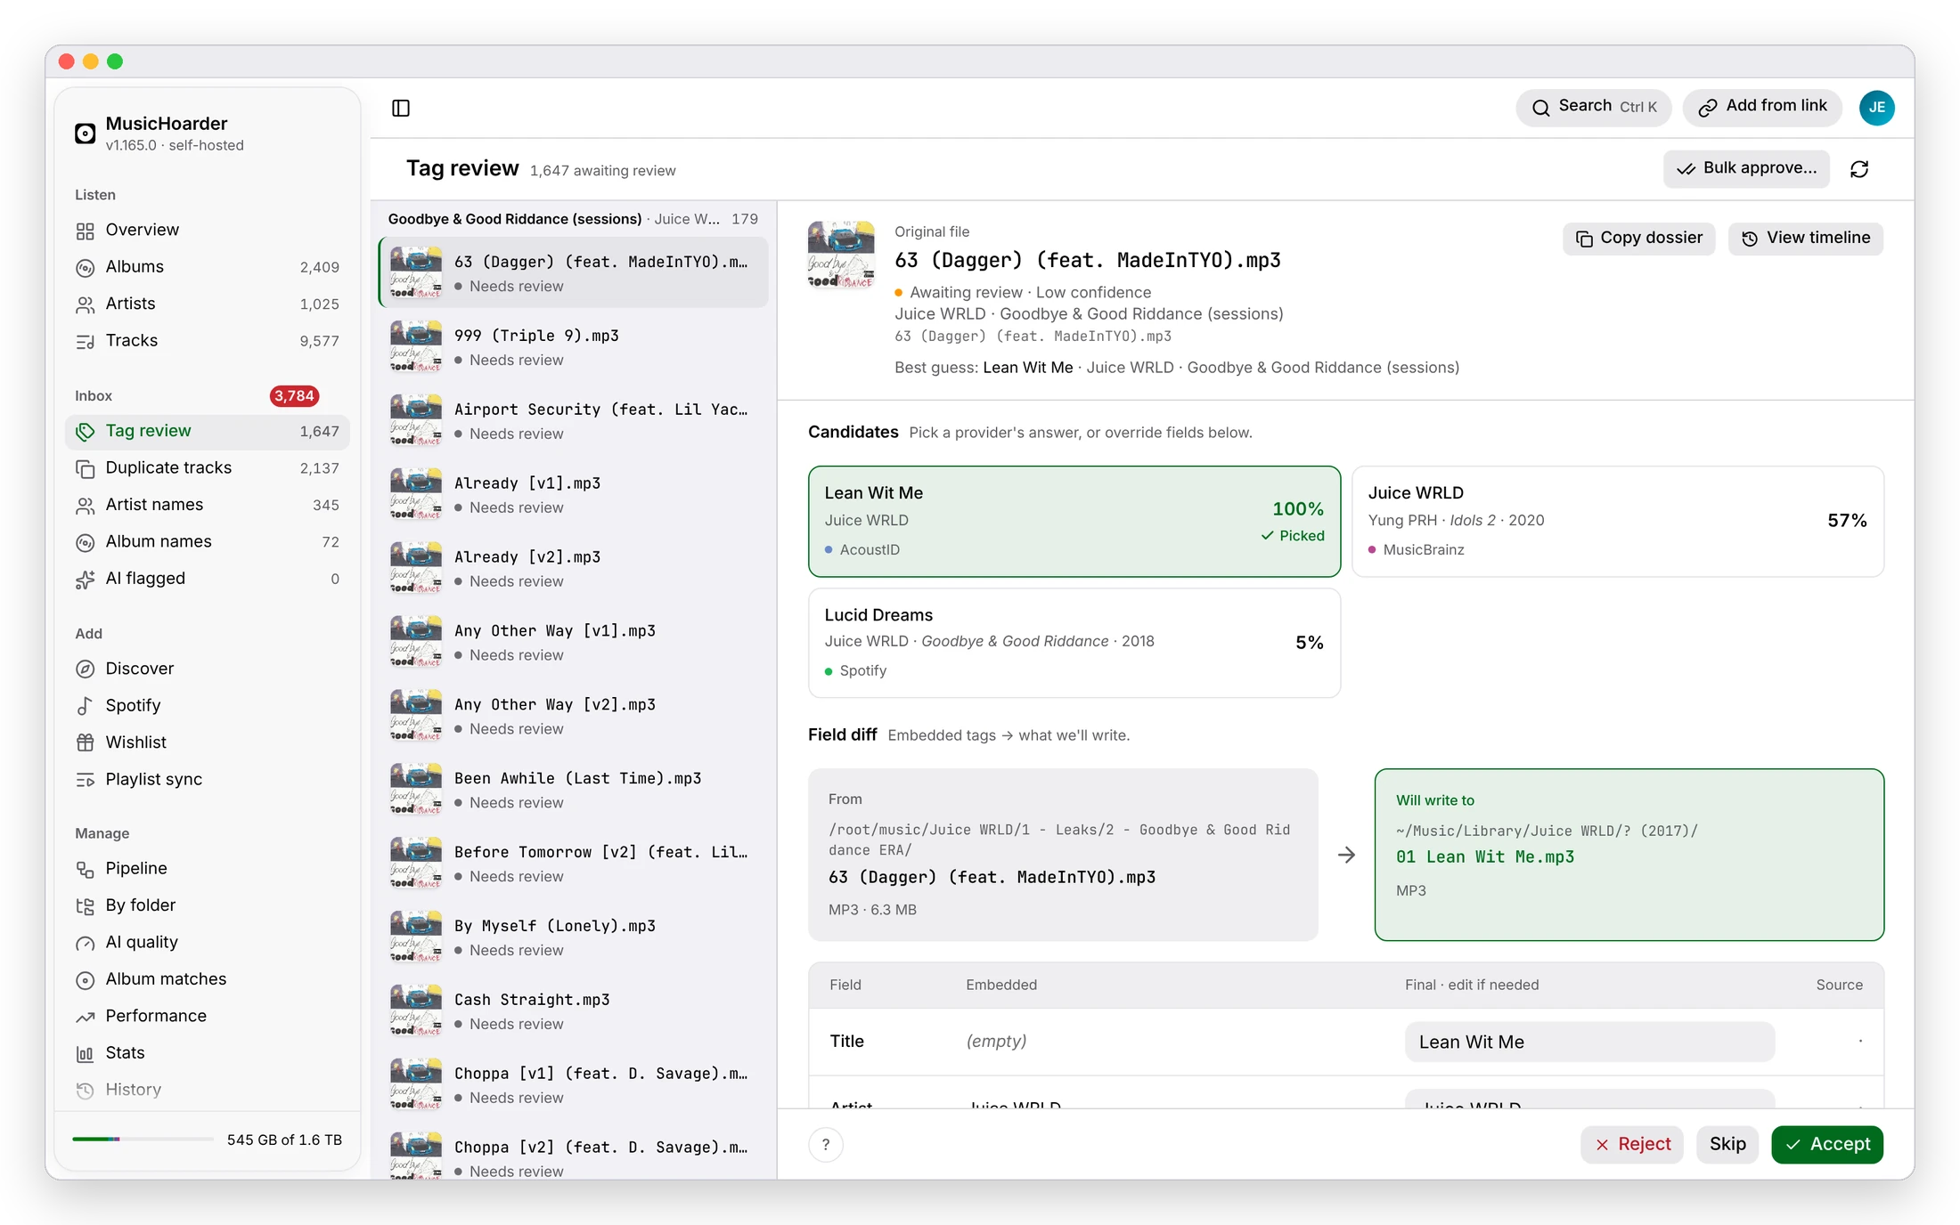Open Performance page
The image size is (1960, 1225).
click(x=208, y=1016)
